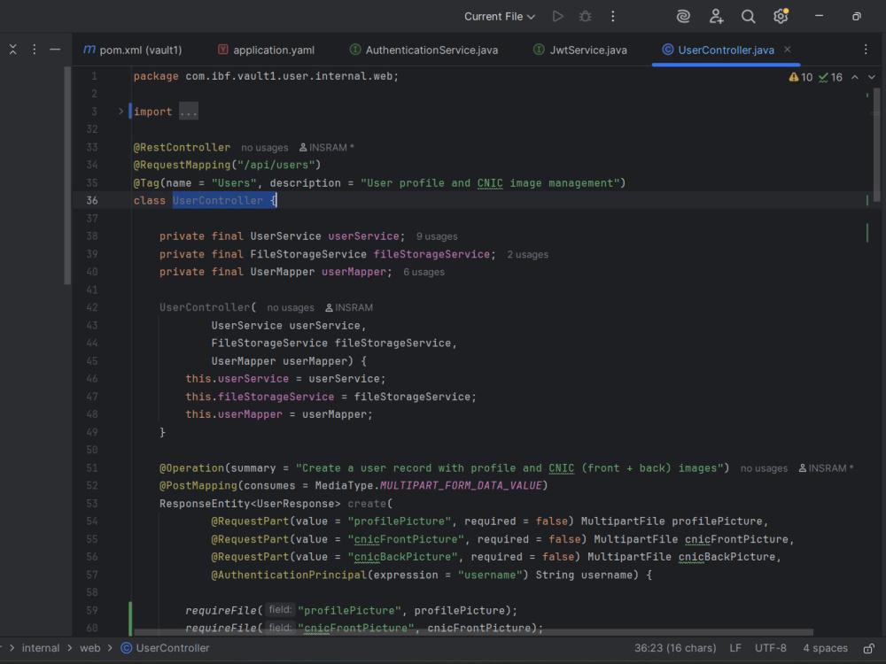Change the LF line separator in status bar

tap(735, 648)
